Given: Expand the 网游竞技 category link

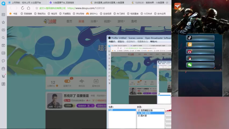Looking at the screenshot, I should coord(101,96).
